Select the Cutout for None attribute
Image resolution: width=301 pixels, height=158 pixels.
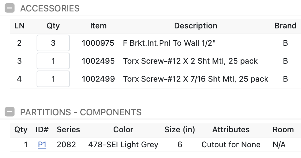231,145
